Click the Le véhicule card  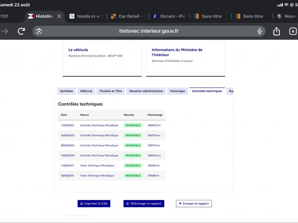click(102, 59)
